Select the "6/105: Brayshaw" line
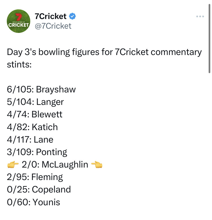 point(41,90)
